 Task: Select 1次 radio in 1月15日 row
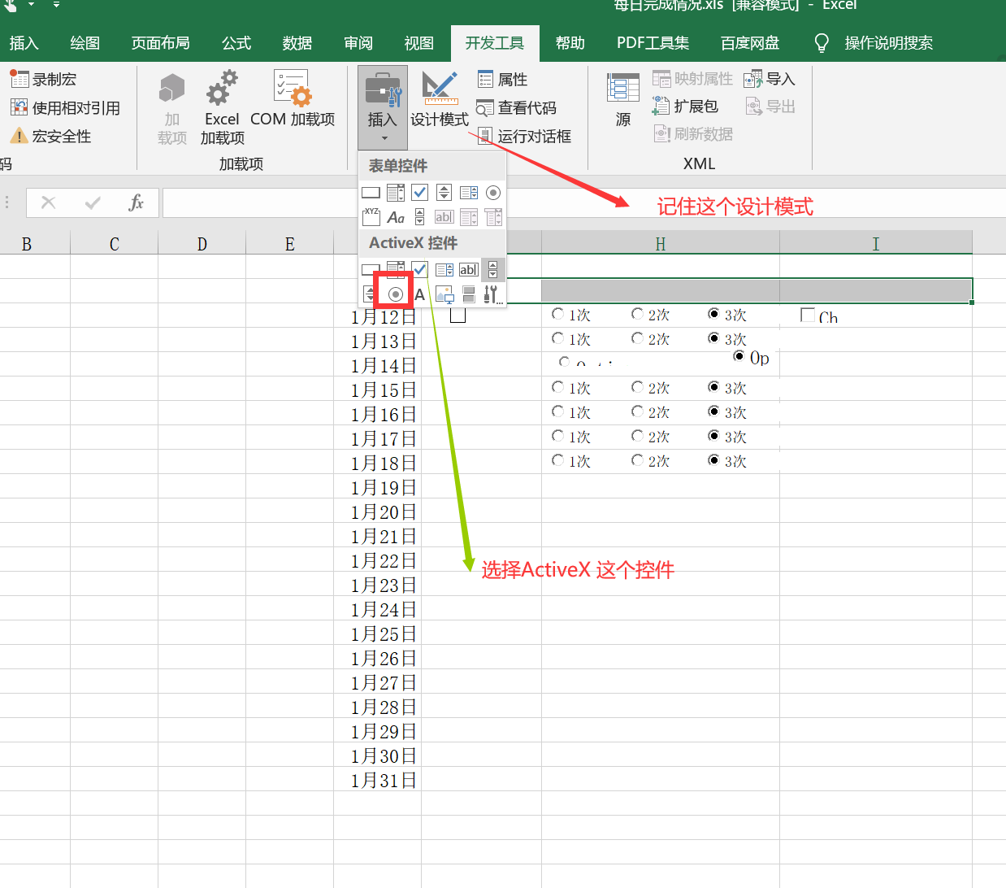557,387
